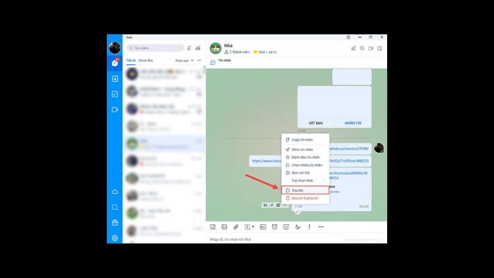
Task: Open Cloud storage from the left sidebar
Action: [x=115, y=192]
